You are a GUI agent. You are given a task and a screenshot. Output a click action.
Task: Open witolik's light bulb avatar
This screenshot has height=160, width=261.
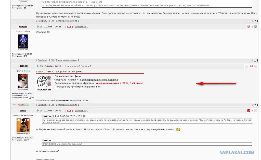(x=23, y=41)
